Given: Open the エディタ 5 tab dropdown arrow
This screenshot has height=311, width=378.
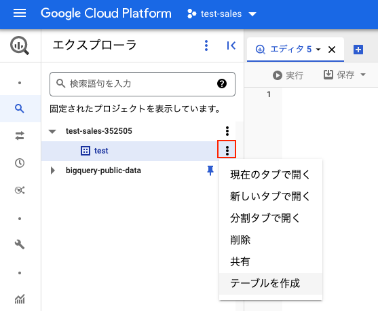Looking at the screenshot, I should [x=318, y=50].
